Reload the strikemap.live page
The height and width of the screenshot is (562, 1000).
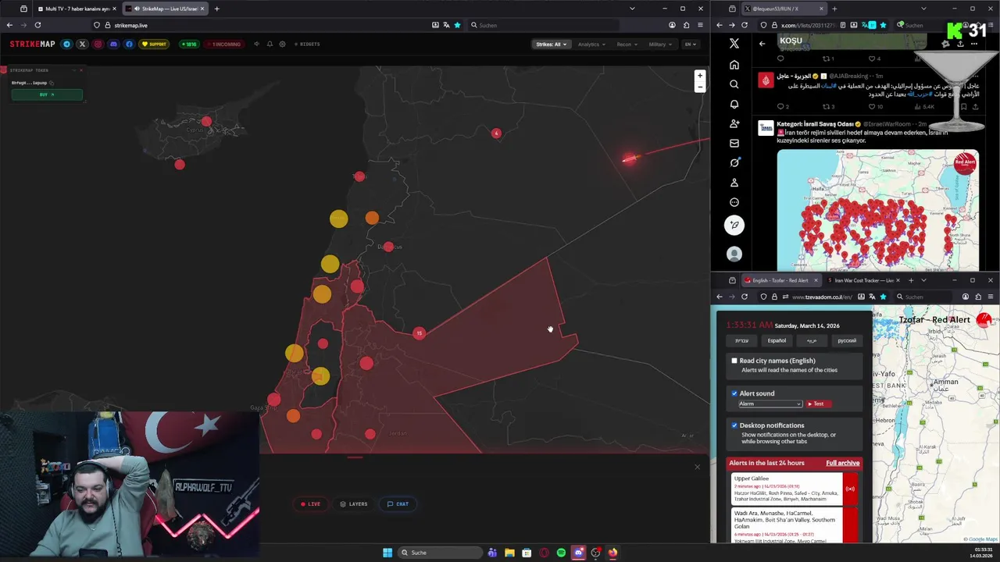click(37, 25)
